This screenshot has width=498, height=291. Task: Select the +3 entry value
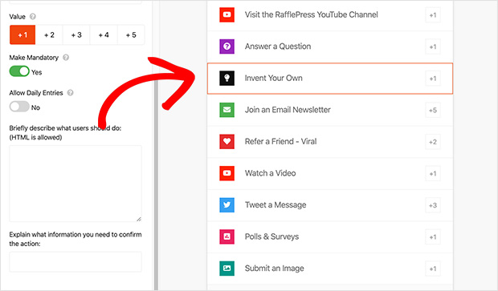(x=76, y=34)
